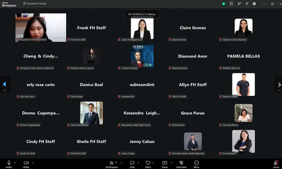Click the large 'subteamGrit' tile name
This screenshot has width=282, height=169.
[x=142, y=84]
